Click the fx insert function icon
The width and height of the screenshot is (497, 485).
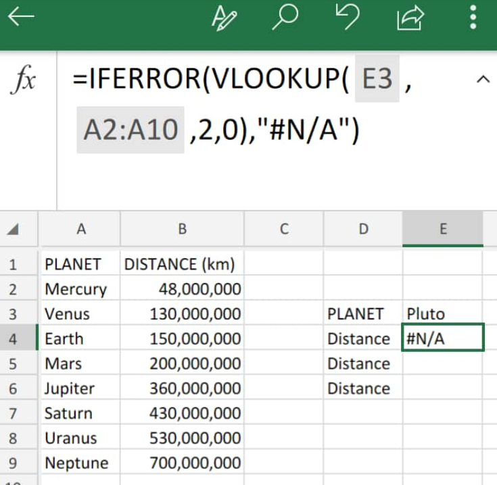tap(23, 79)
